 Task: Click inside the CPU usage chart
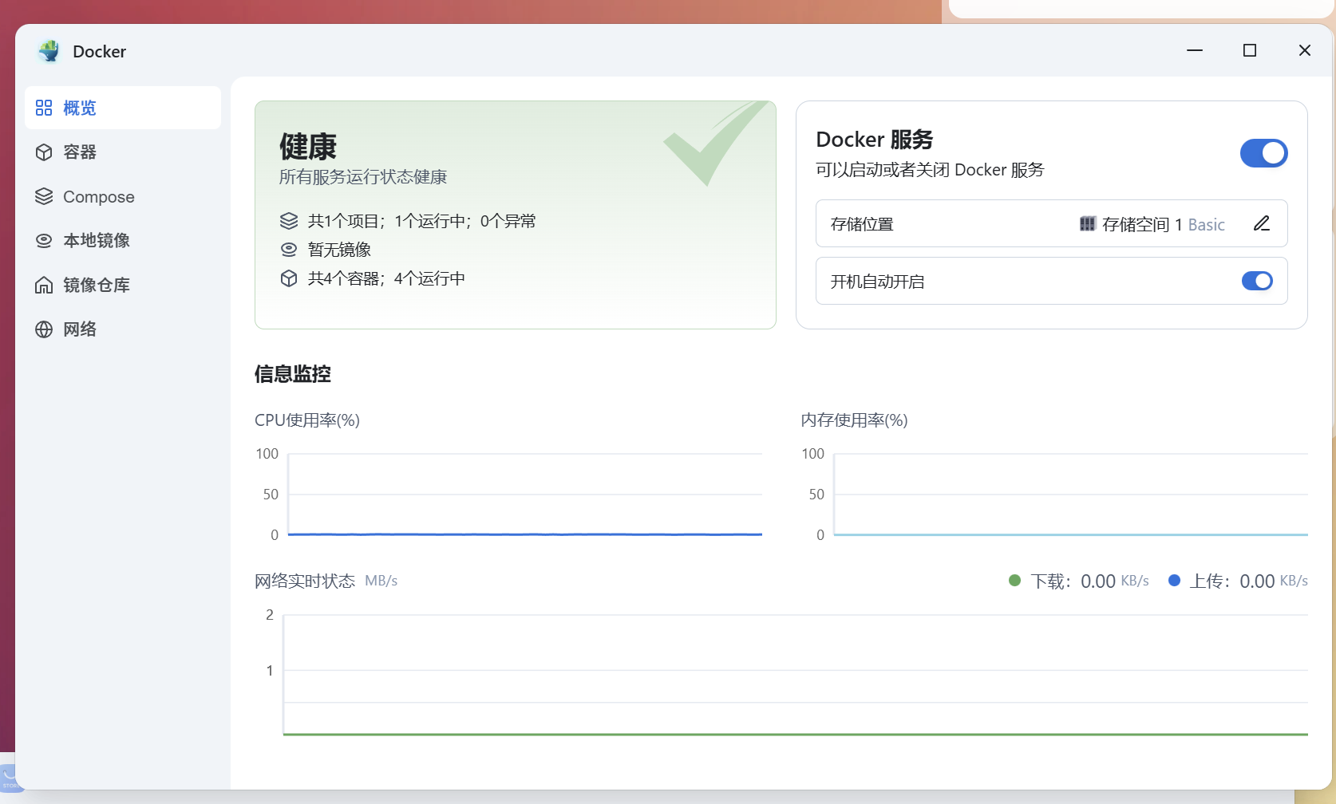tap(525, 495)
